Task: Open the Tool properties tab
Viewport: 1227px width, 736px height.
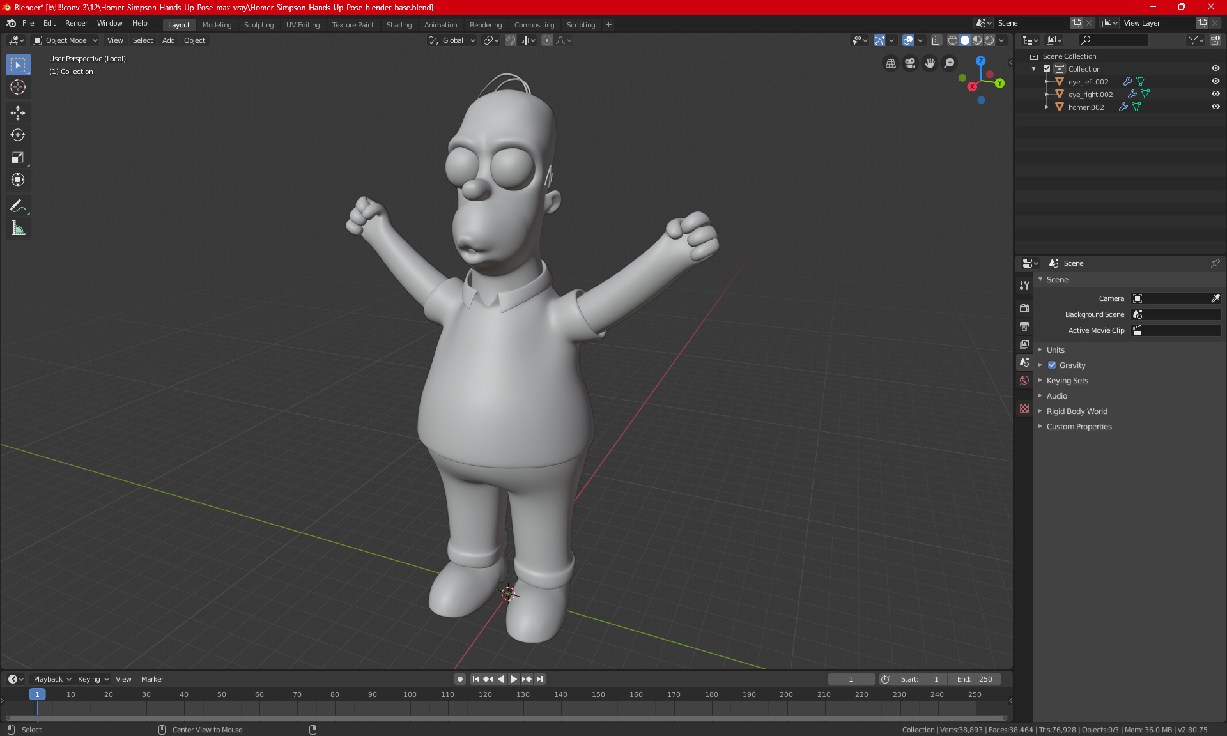Action: pyautogui.click(x=1024, y=286)
